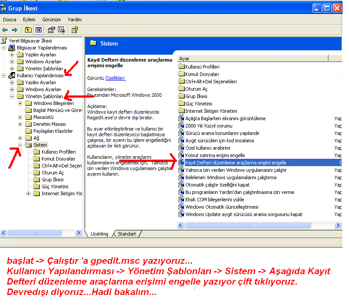Open the Eylem menu
Viewport: 349px width, 308px height.
click(29, 20)
